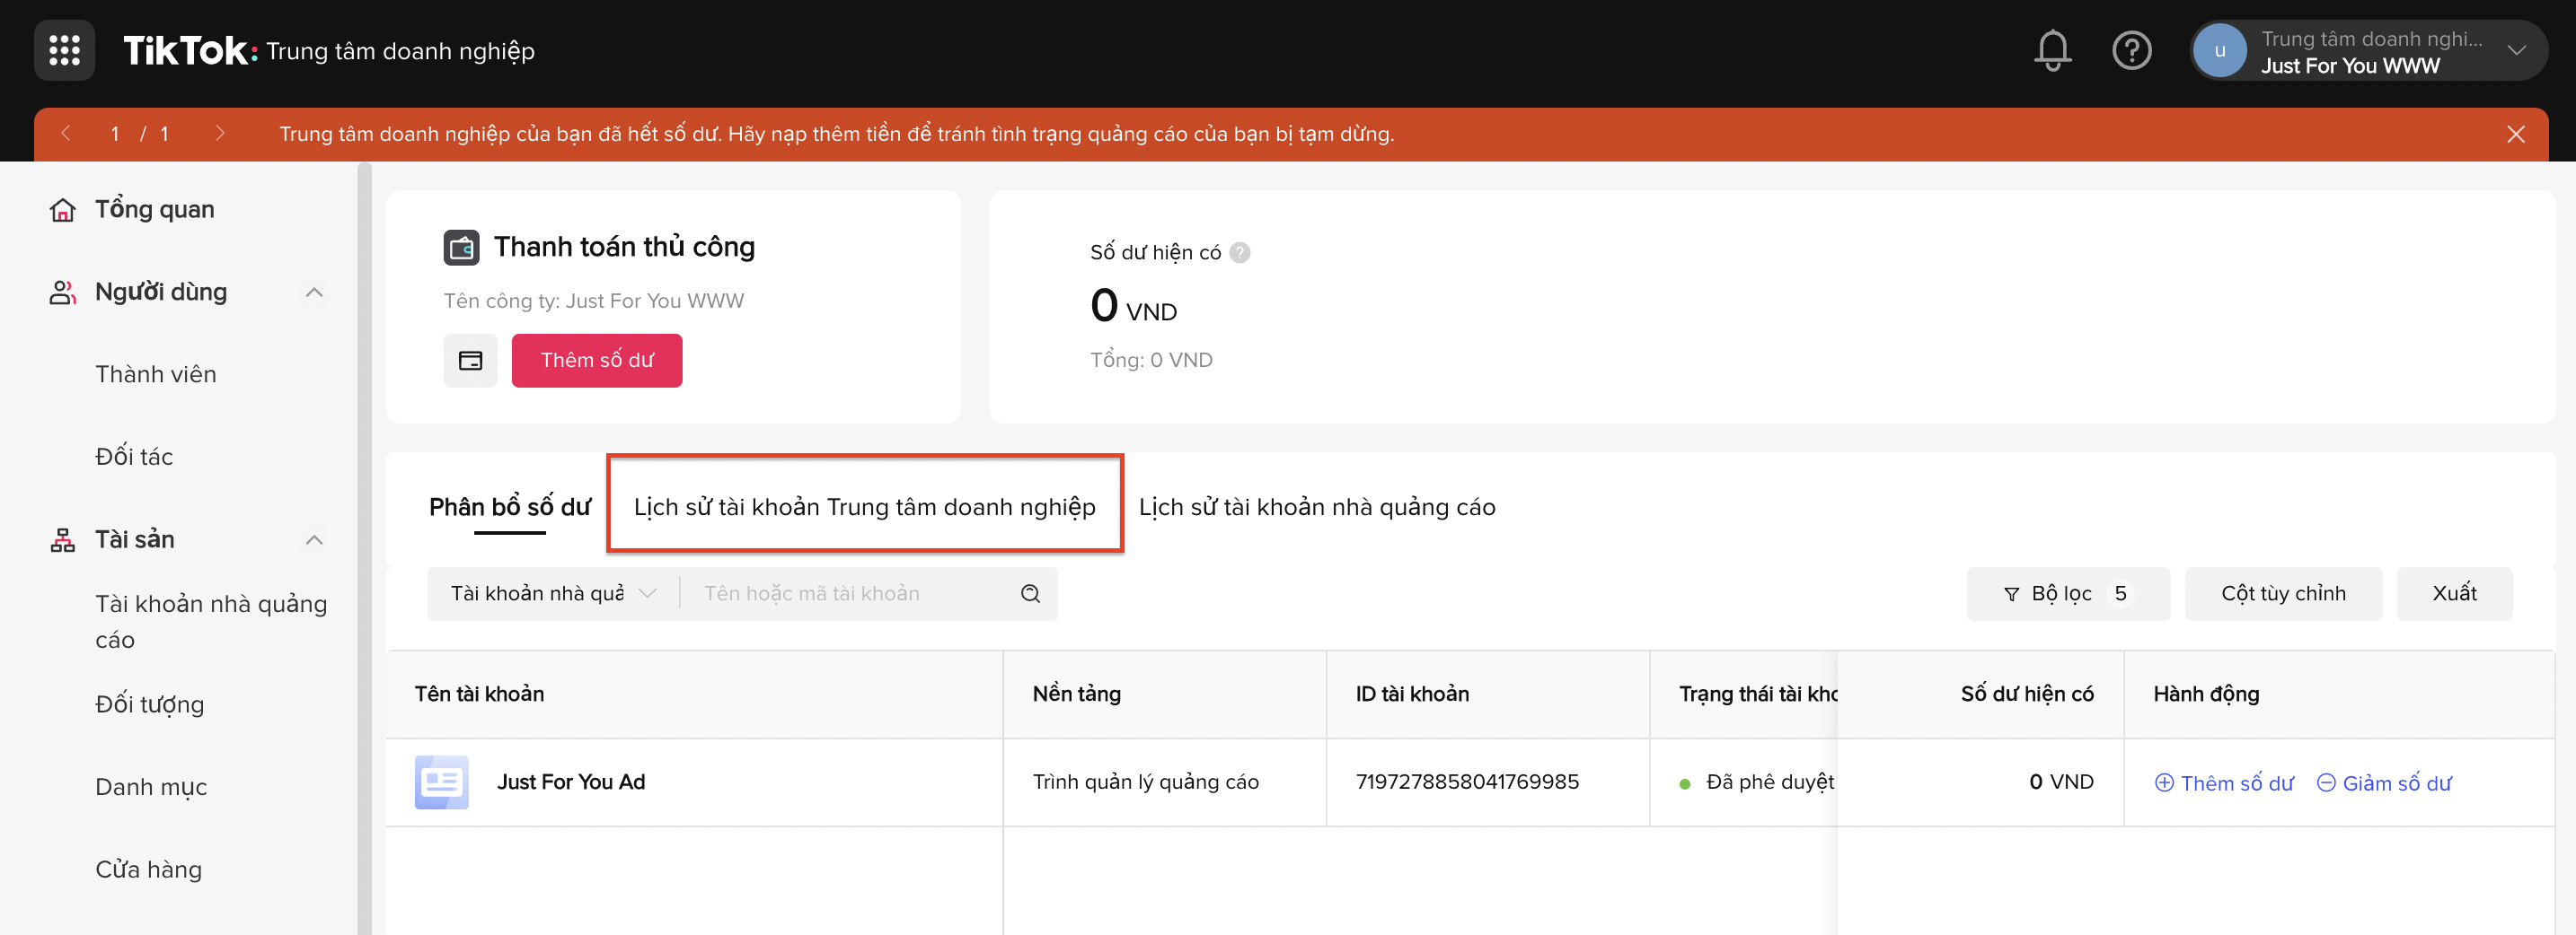Viewport: 2576px width, 935px height.
Task: Click the card icon beside Thêm số dư
Action: click(470, 361)
